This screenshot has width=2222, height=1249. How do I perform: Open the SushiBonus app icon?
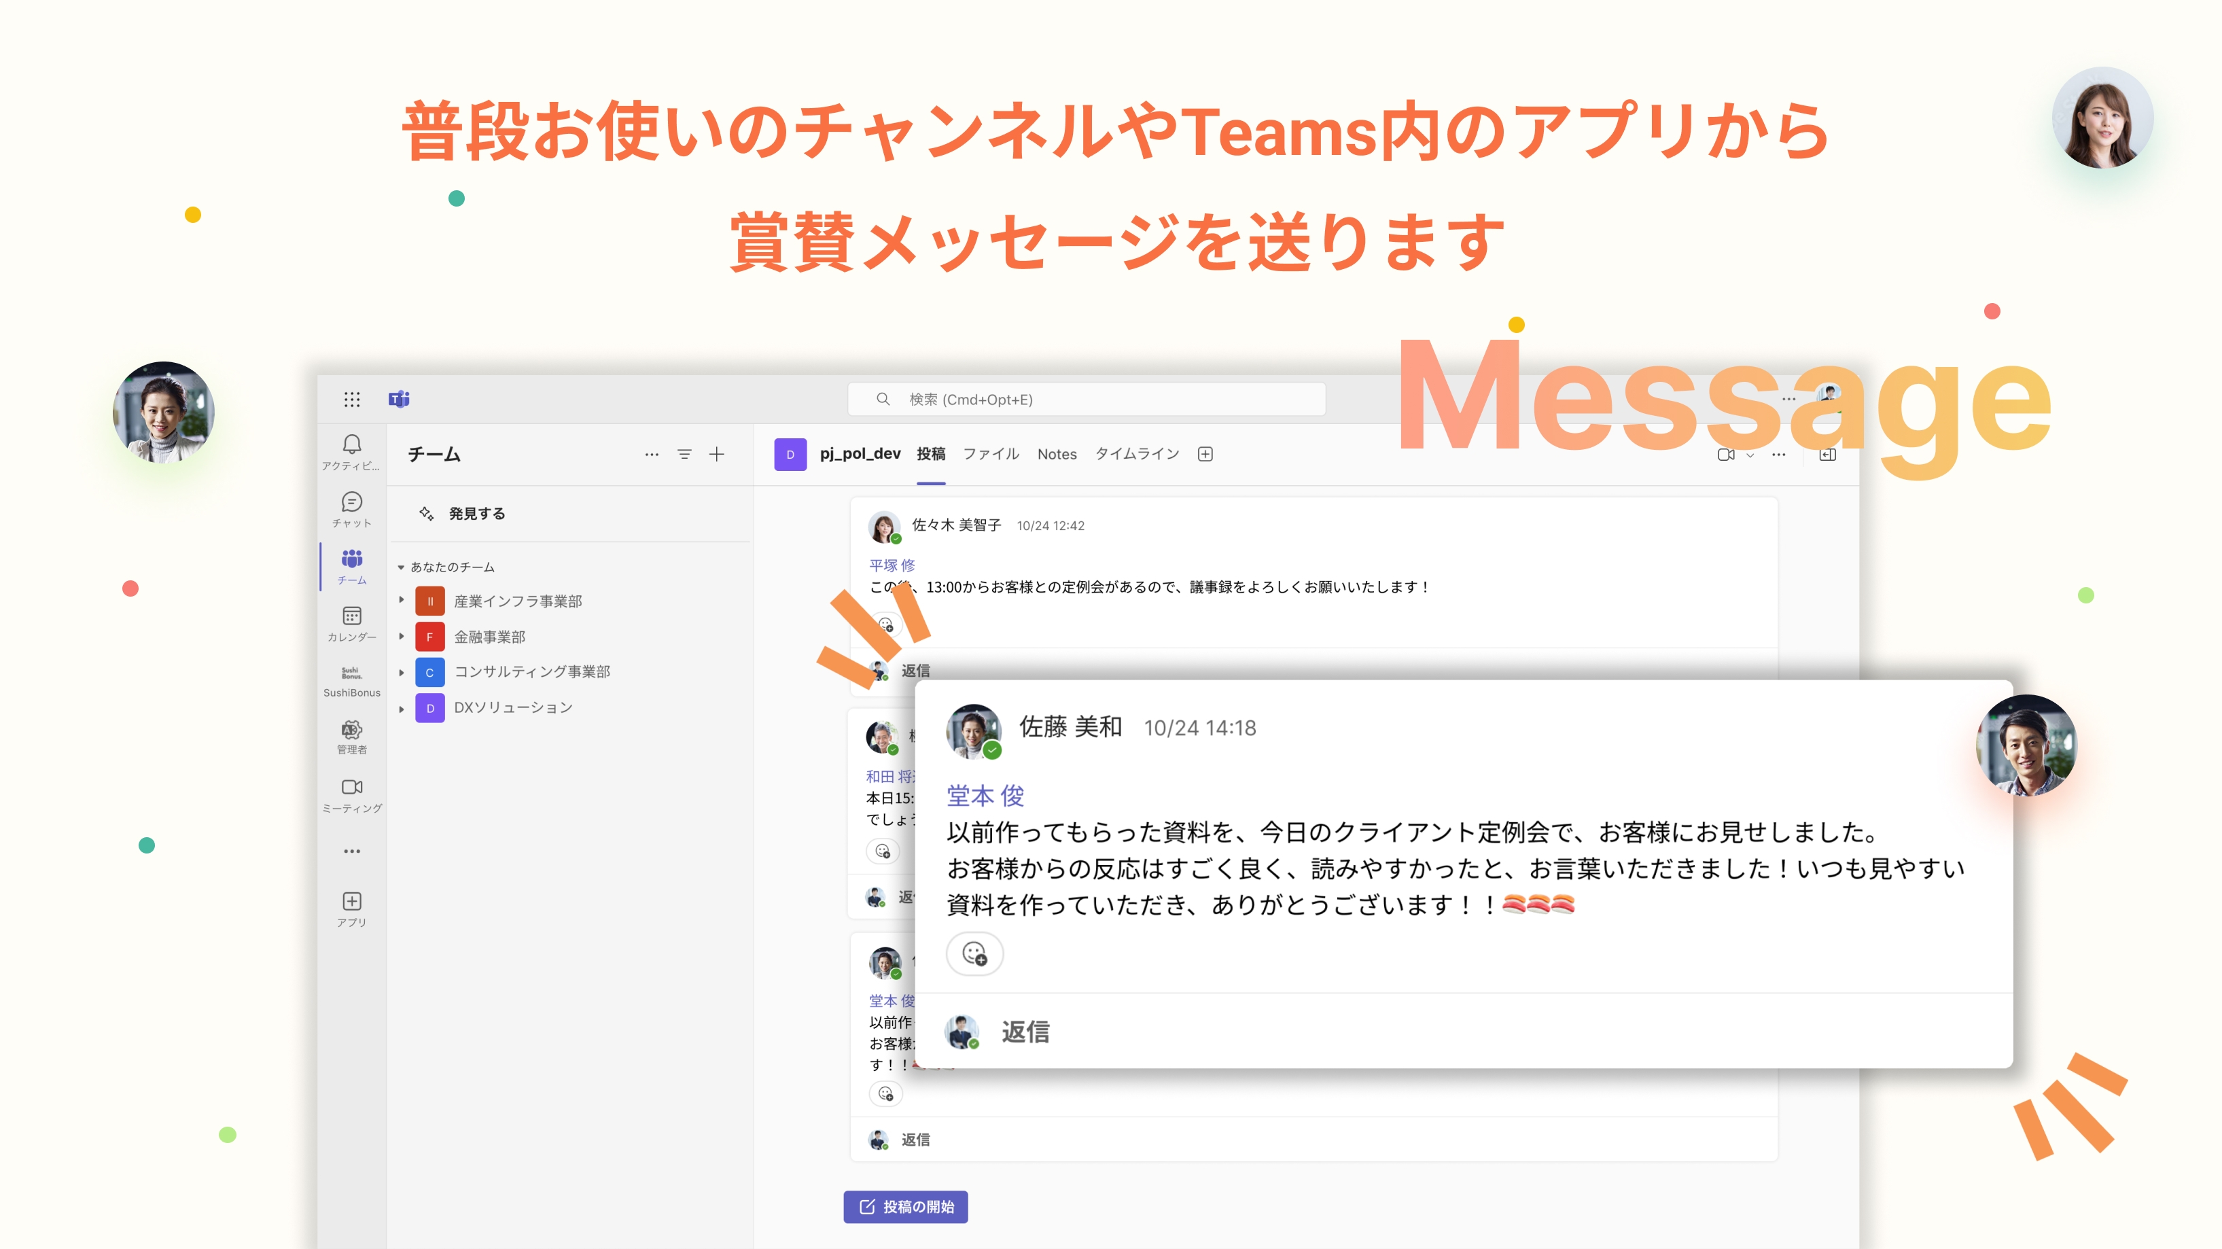[351, 673]
